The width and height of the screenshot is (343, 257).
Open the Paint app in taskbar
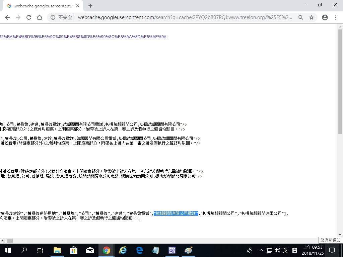[x=189, y=250]
